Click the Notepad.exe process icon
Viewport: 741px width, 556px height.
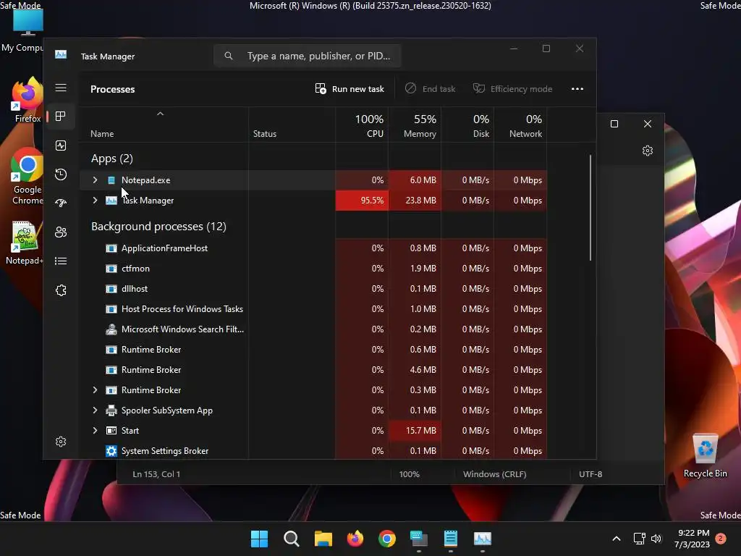(x=111, y=180)
